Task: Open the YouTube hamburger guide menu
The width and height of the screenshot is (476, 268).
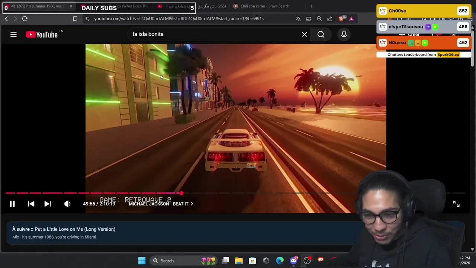Action: pos(13,34)
